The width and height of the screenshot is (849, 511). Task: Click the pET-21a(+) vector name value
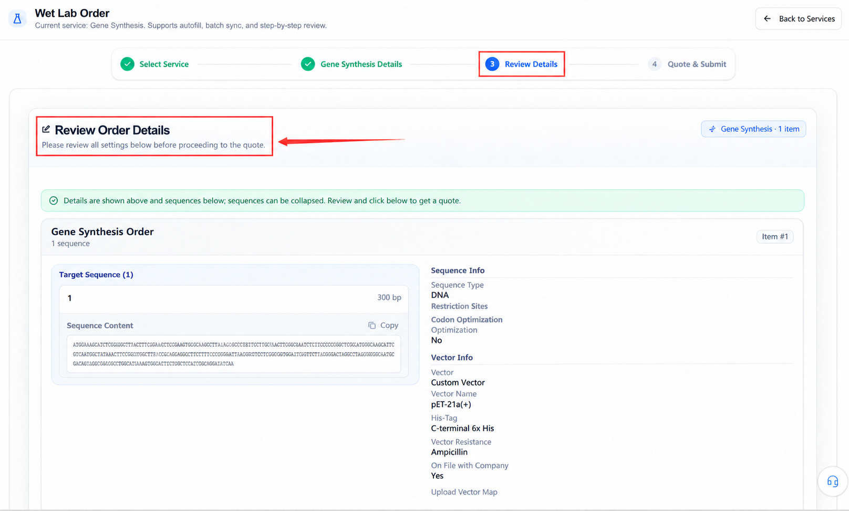coord(451,404)
